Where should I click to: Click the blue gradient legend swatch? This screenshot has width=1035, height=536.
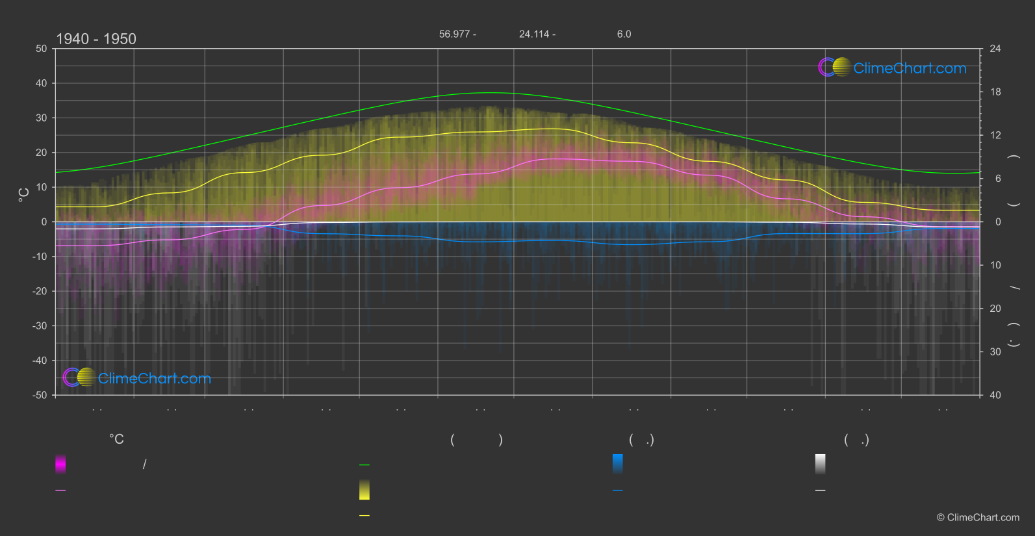(x=618, y=464)
